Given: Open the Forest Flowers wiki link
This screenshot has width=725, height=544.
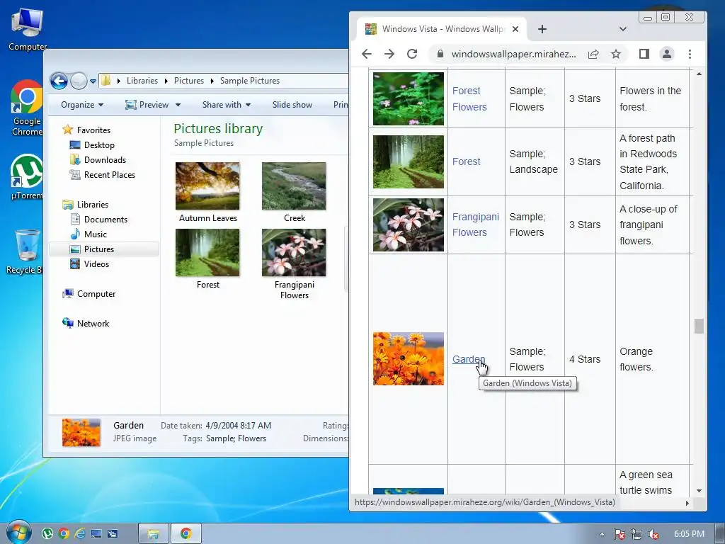Looking at the screenshot, I should point(469,99).
